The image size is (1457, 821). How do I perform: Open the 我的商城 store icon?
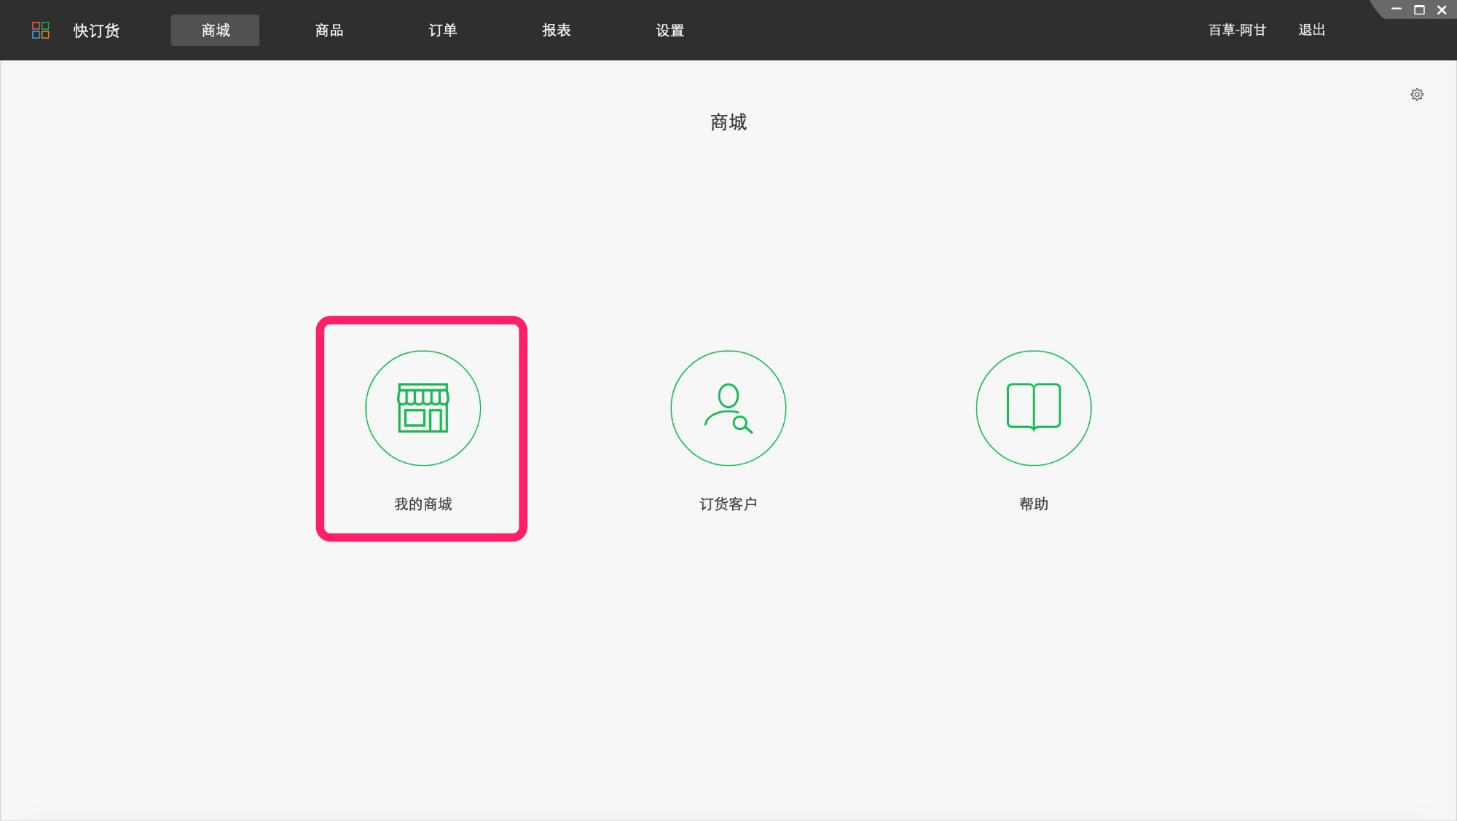(423, 408)
